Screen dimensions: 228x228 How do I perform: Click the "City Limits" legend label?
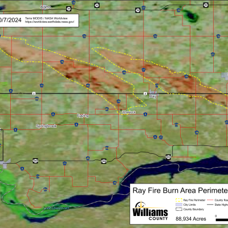(190, 205)
